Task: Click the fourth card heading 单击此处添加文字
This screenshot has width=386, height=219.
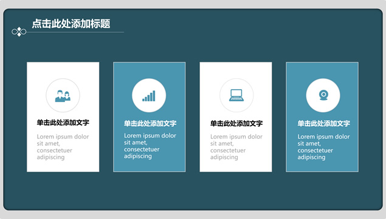Action: click(323, 123)
